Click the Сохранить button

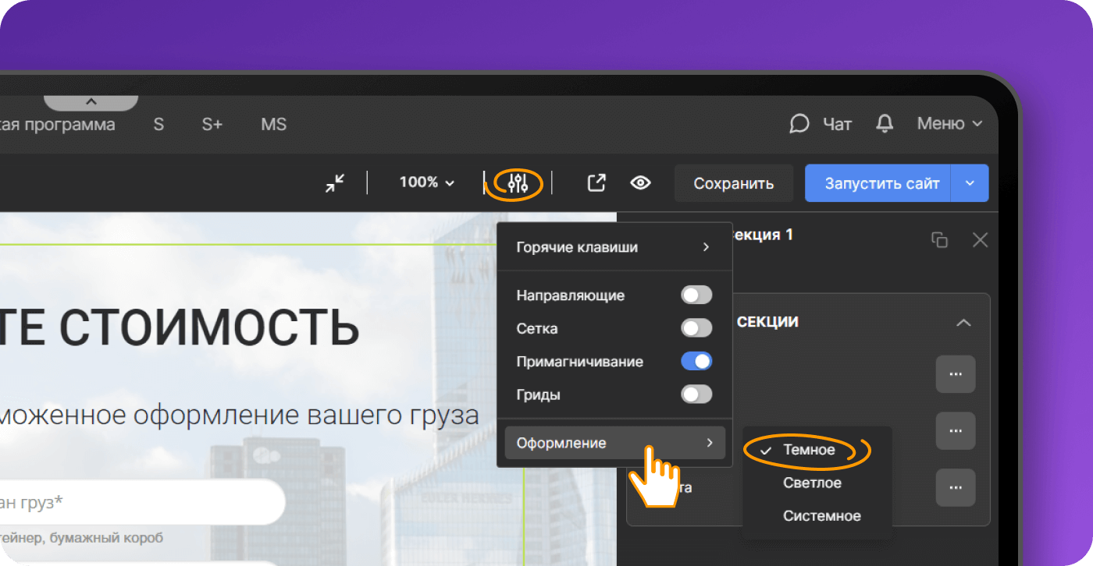(x=733, y=183)
